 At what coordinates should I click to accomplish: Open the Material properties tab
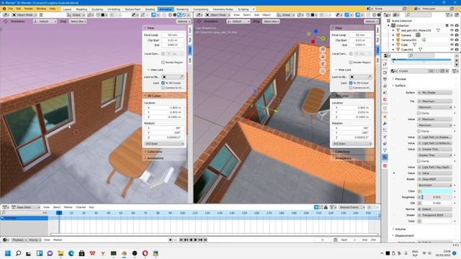(385, 157)
